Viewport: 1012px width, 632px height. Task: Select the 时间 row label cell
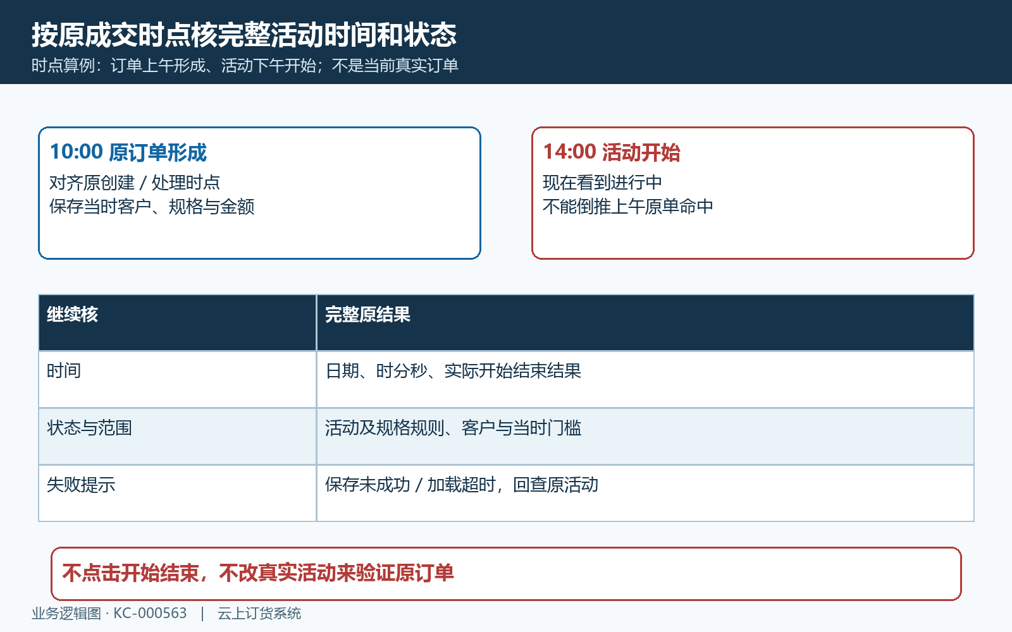tap(178, 380)
